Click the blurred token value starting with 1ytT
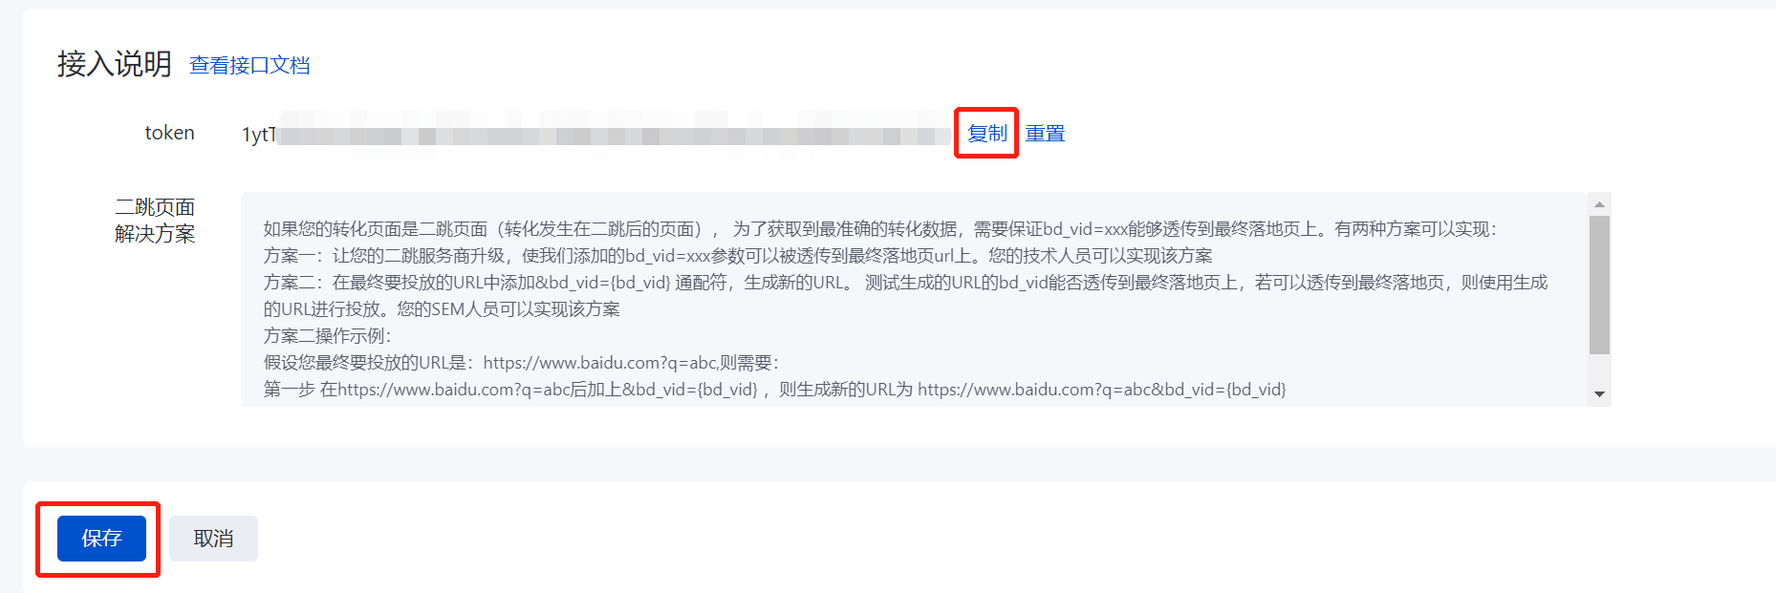Image resolution: width=1776 pixels, height=593 pixels. click(595, 135)
